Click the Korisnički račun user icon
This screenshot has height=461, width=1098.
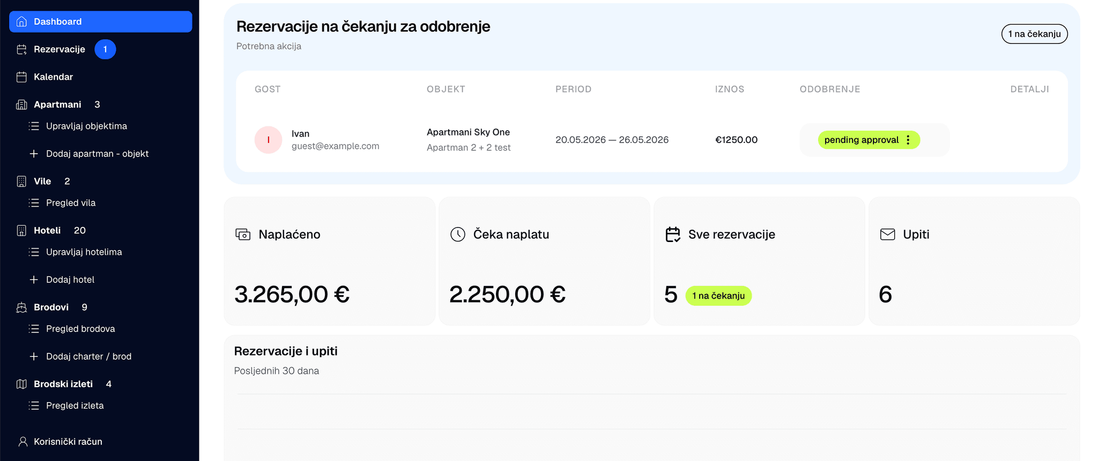pyautogui.click(x=23, y=441)
